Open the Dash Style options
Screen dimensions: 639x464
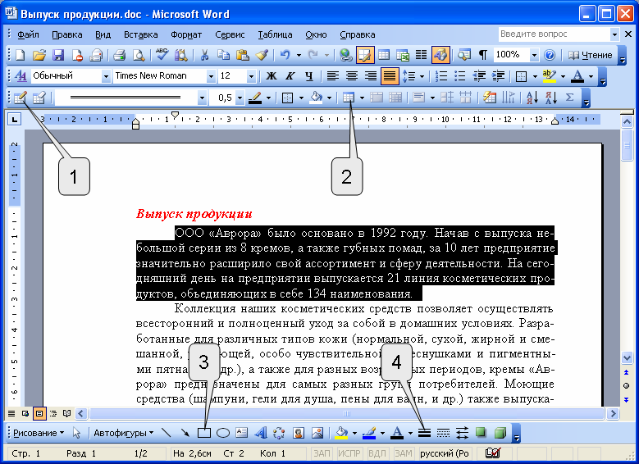pyautogui.click(x=443, y=433)
